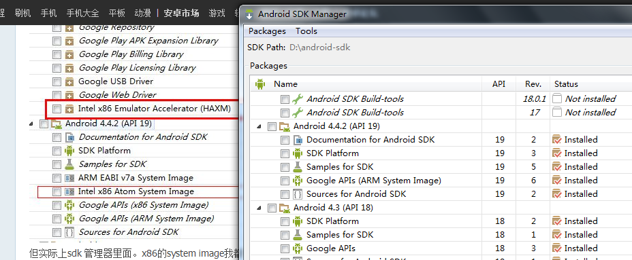Check Intel x86 Emulator Accelerator (HAXM) checkbox in webpage

coord(57,109)
